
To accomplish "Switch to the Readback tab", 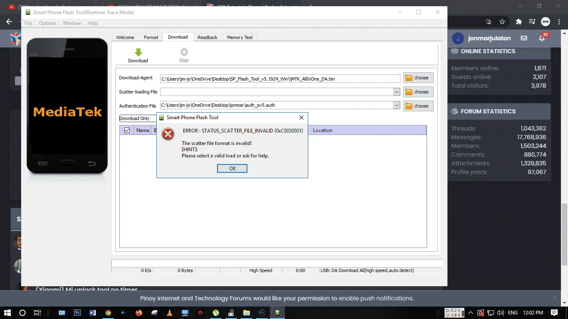I will pos(207,37).
